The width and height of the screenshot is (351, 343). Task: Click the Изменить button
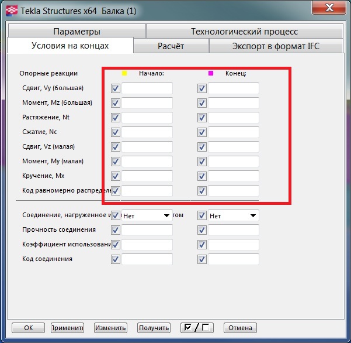[110, 328]
